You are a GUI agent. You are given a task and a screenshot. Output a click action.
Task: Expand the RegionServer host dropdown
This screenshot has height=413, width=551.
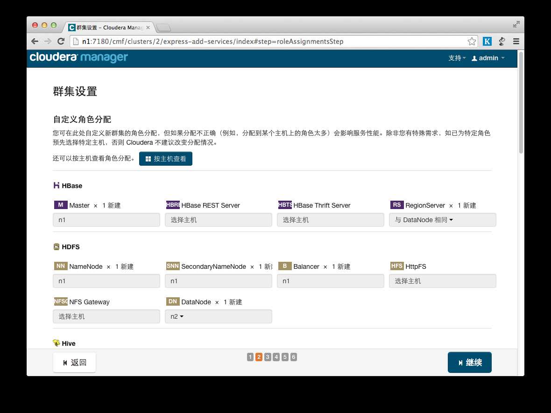coord(442,220)
